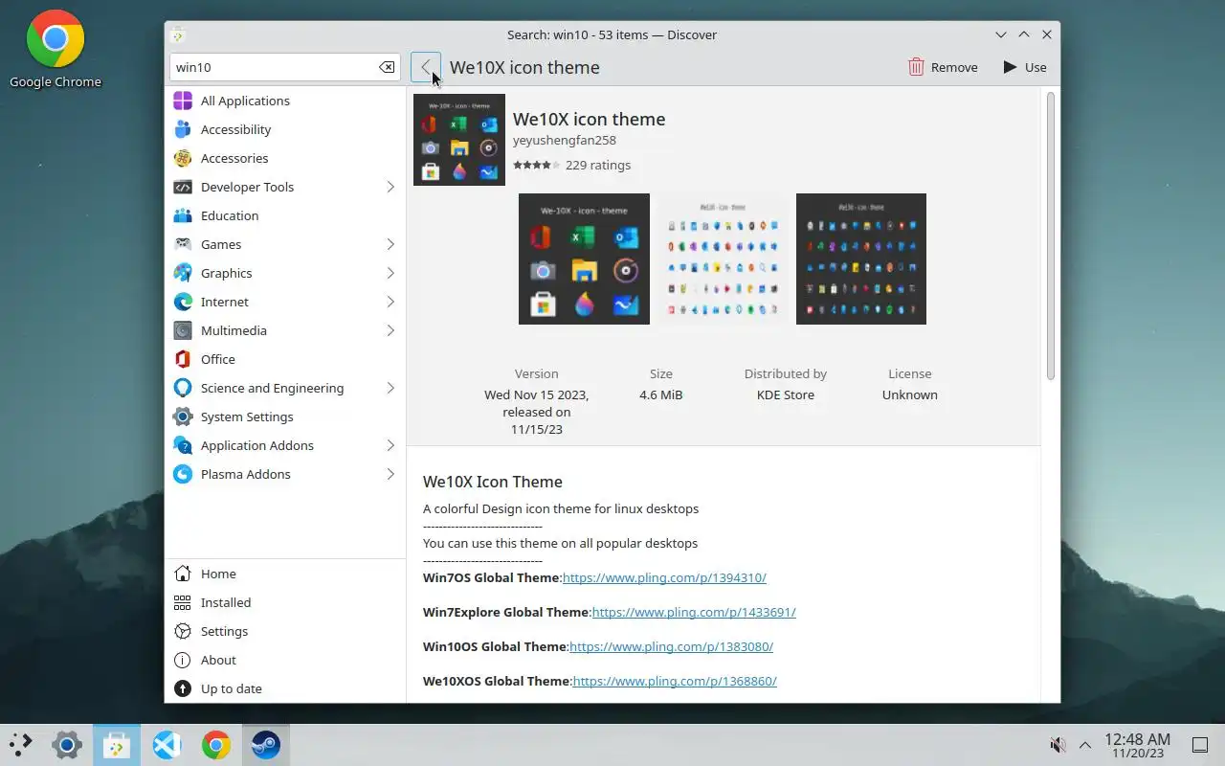Expand the Graphics subcategories arrow
The width and height of the screenshot is (1225, 766).
click(x=390, y=273)
